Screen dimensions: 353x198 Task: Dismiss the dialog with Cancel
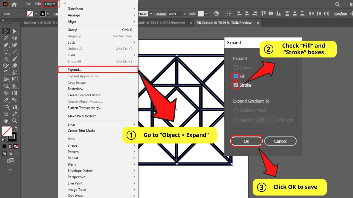[x=280, y=141]
